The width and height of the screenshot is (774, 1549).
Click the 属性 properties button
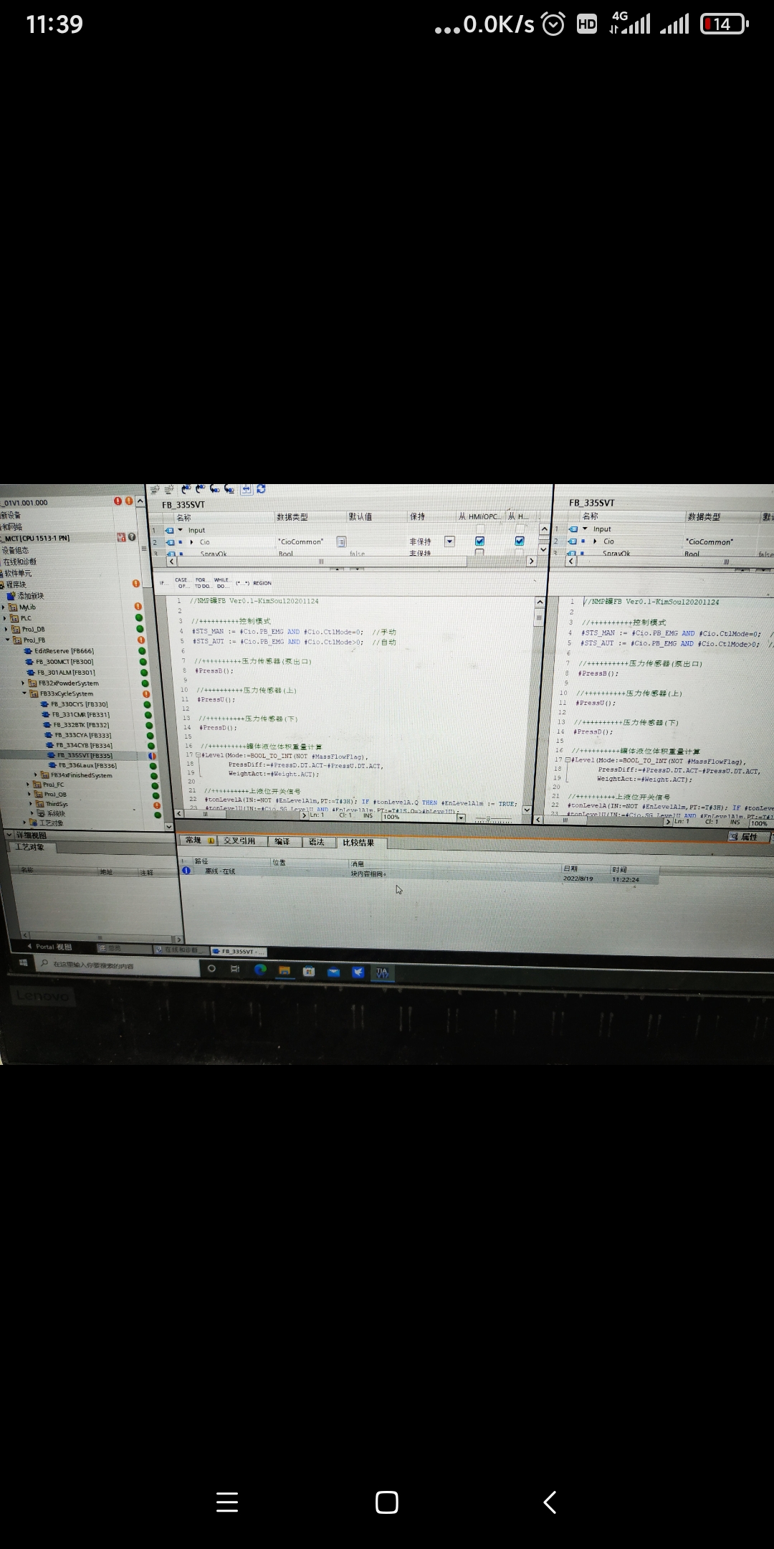pyautogui.click(x=747, y=837)
